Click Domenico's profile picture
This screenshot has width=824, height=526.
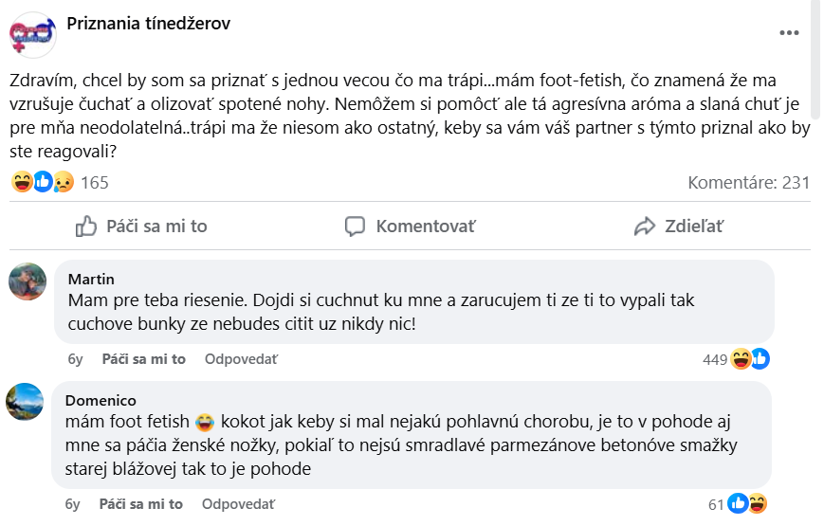point(27,402)
